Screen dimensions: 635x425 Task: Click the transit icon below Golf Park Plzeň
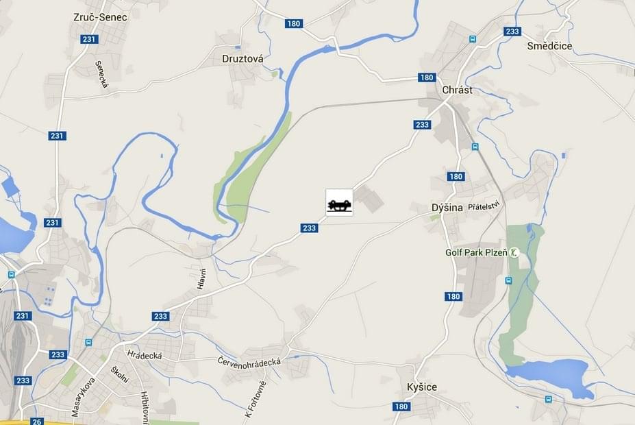point(509,280)
